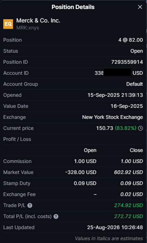Close the Position Details dialog
Viewport: 147px width, 243px height.
140,7
